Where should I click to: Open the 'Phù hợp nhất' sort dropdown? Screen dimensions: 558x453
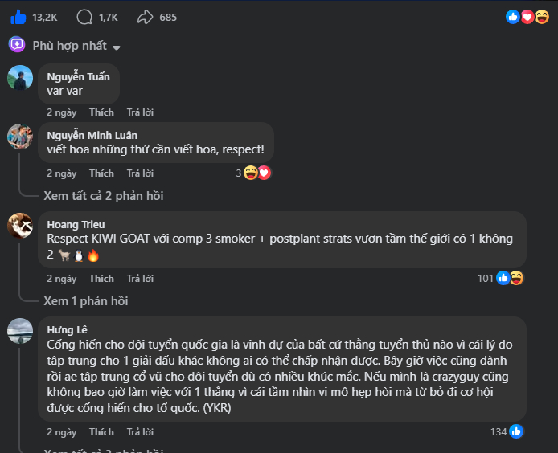tap(76, 46)
